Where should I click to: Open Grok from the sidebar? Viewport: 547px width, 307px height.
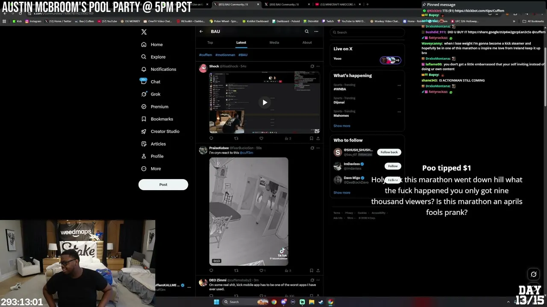pos(151,94)
